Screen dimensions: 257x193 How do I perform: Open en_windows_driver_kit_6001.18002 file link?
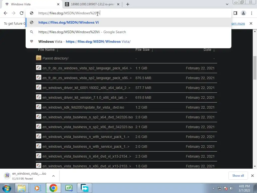tap(86, 88)
